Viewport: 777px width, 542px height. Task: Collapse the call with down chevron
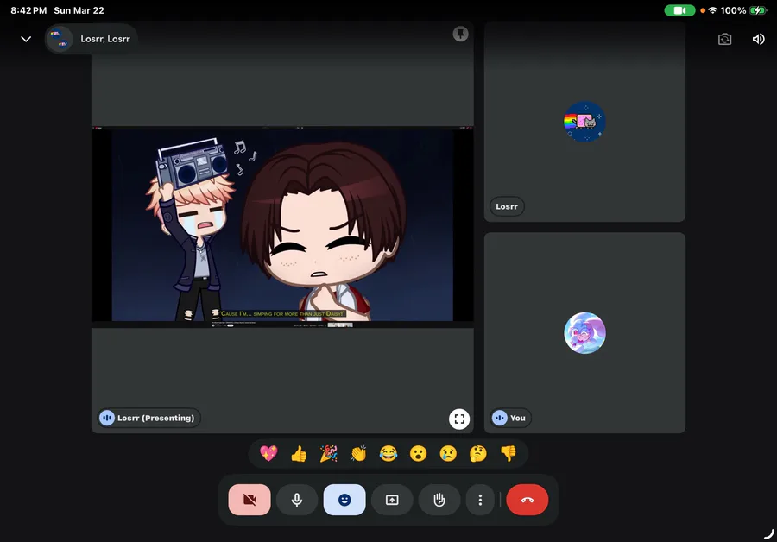(x=26, y=39)
